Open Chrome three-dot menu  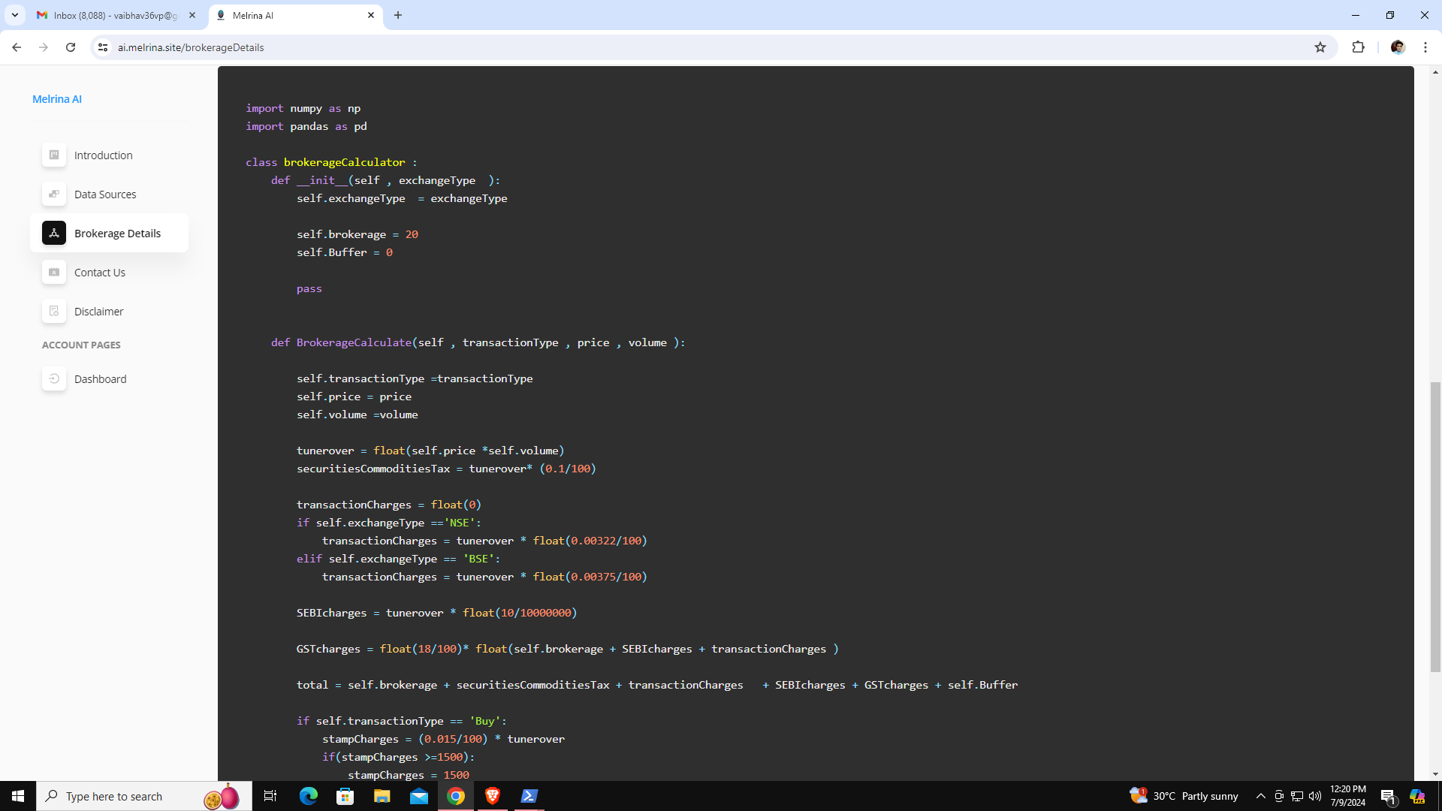coord(1425,47)
